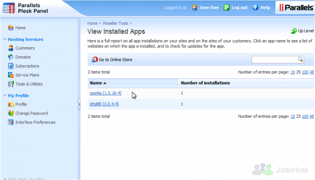315x180 pixels.
Task: Set top pager to 10 entries per page
Action: point(293,72)
